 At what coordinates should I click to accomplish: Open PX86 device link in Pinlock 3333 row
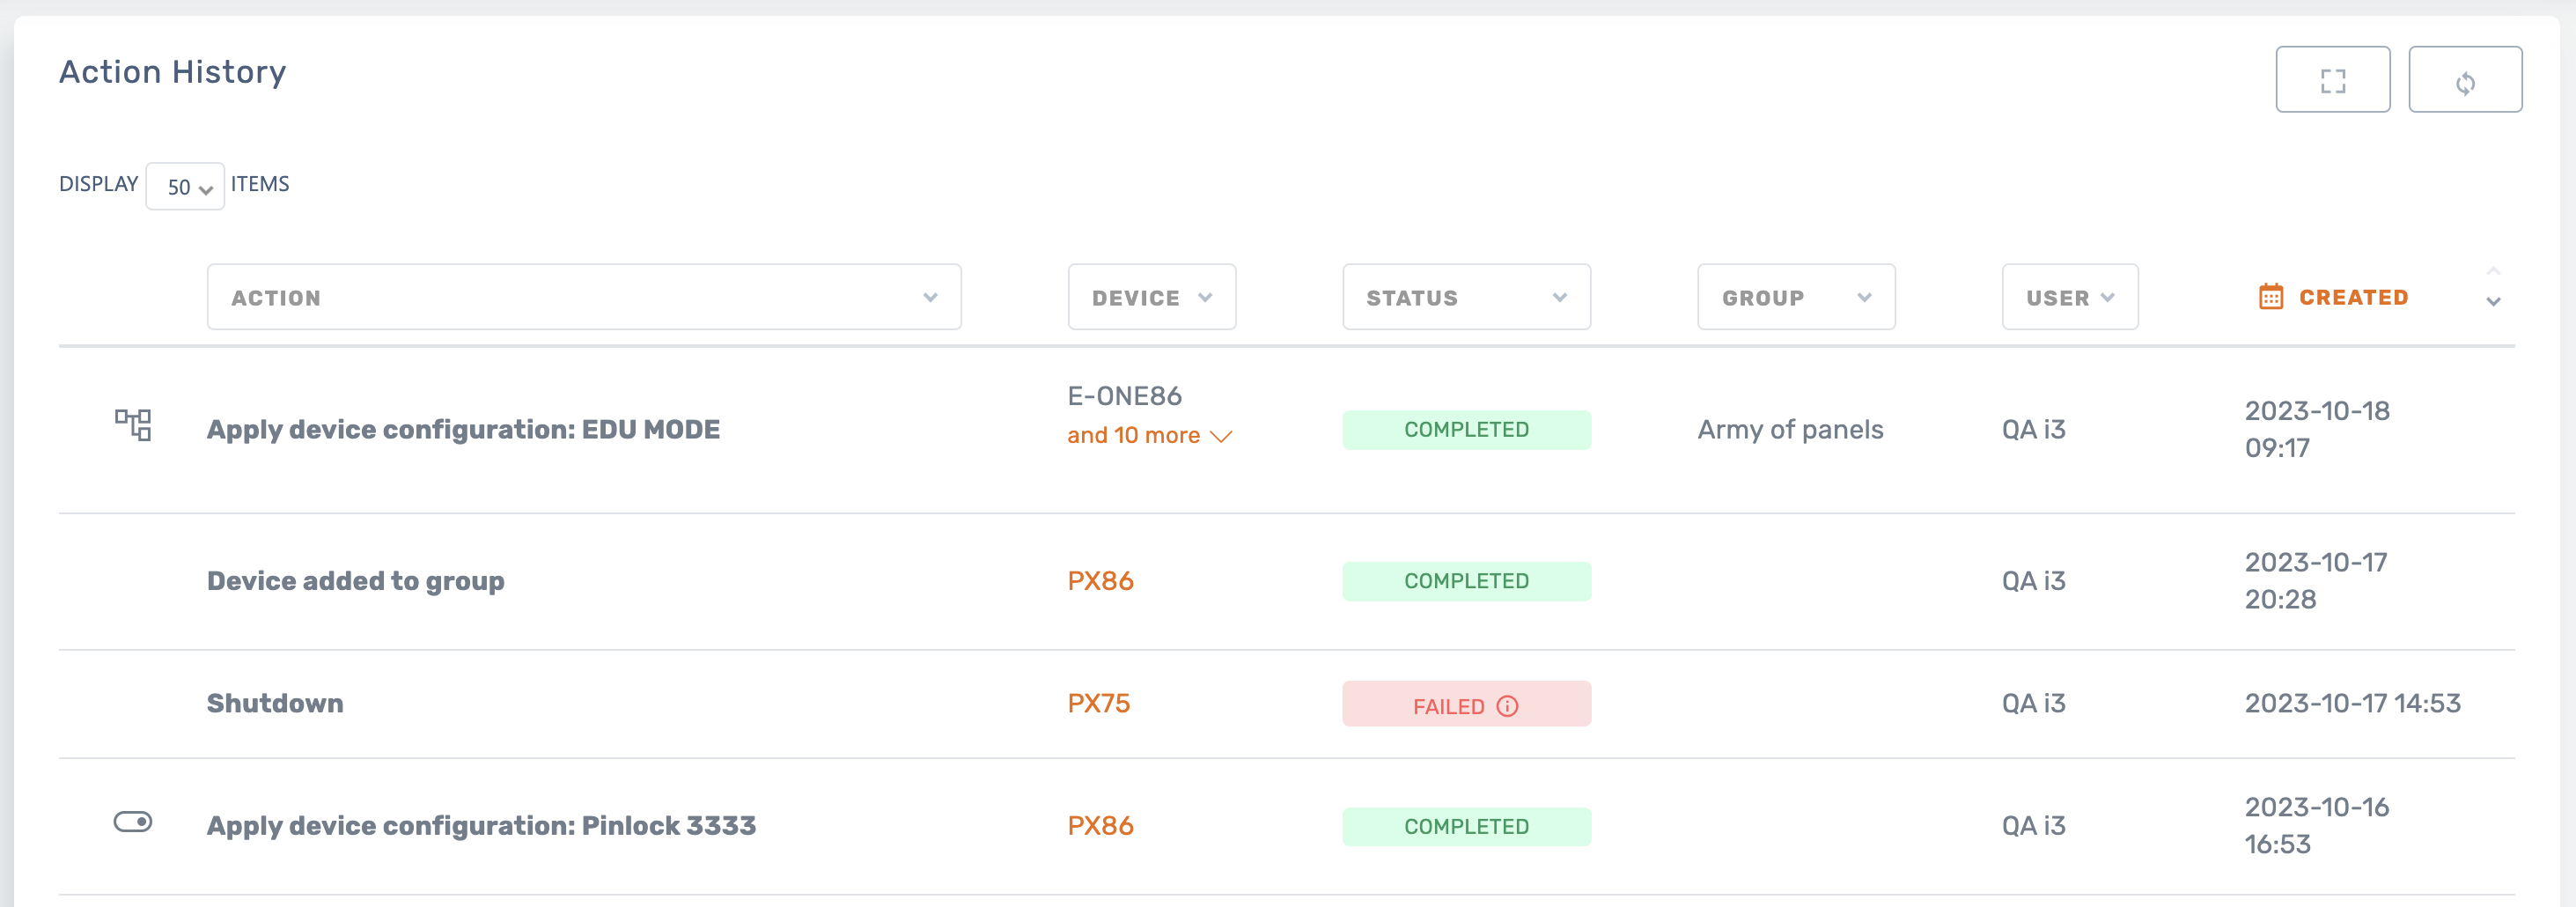pyautogui.click(x=1100, y=826)
